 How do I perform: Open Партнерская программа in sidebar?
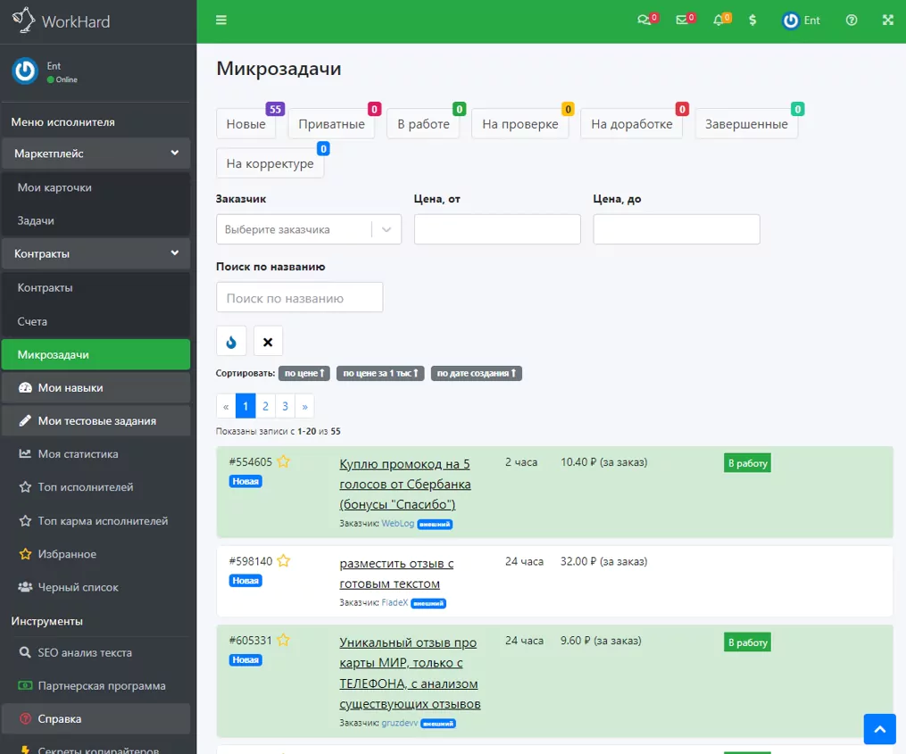point(96,686)
